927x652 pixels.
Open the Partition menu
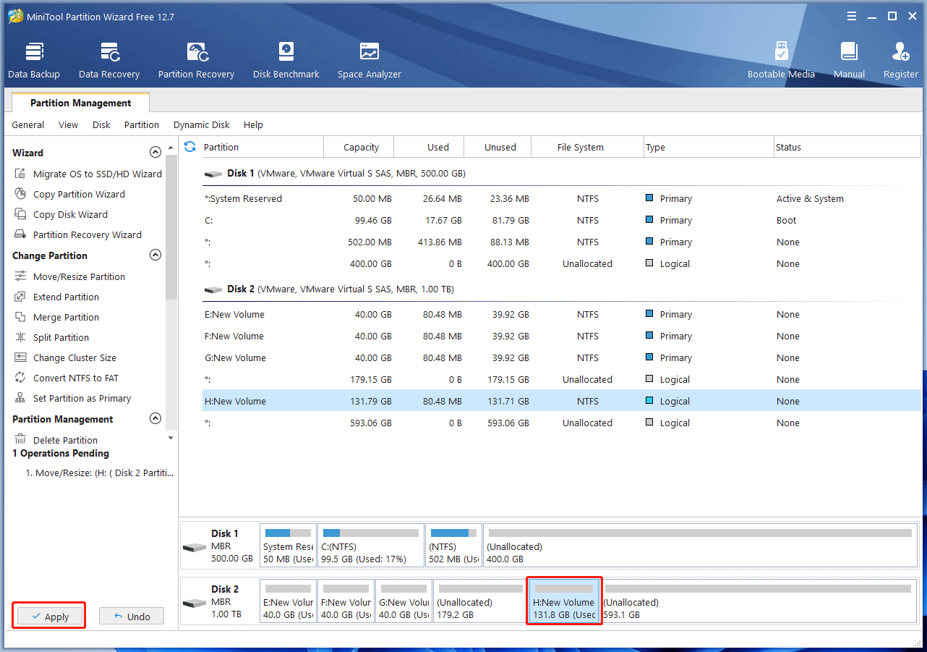142,124
